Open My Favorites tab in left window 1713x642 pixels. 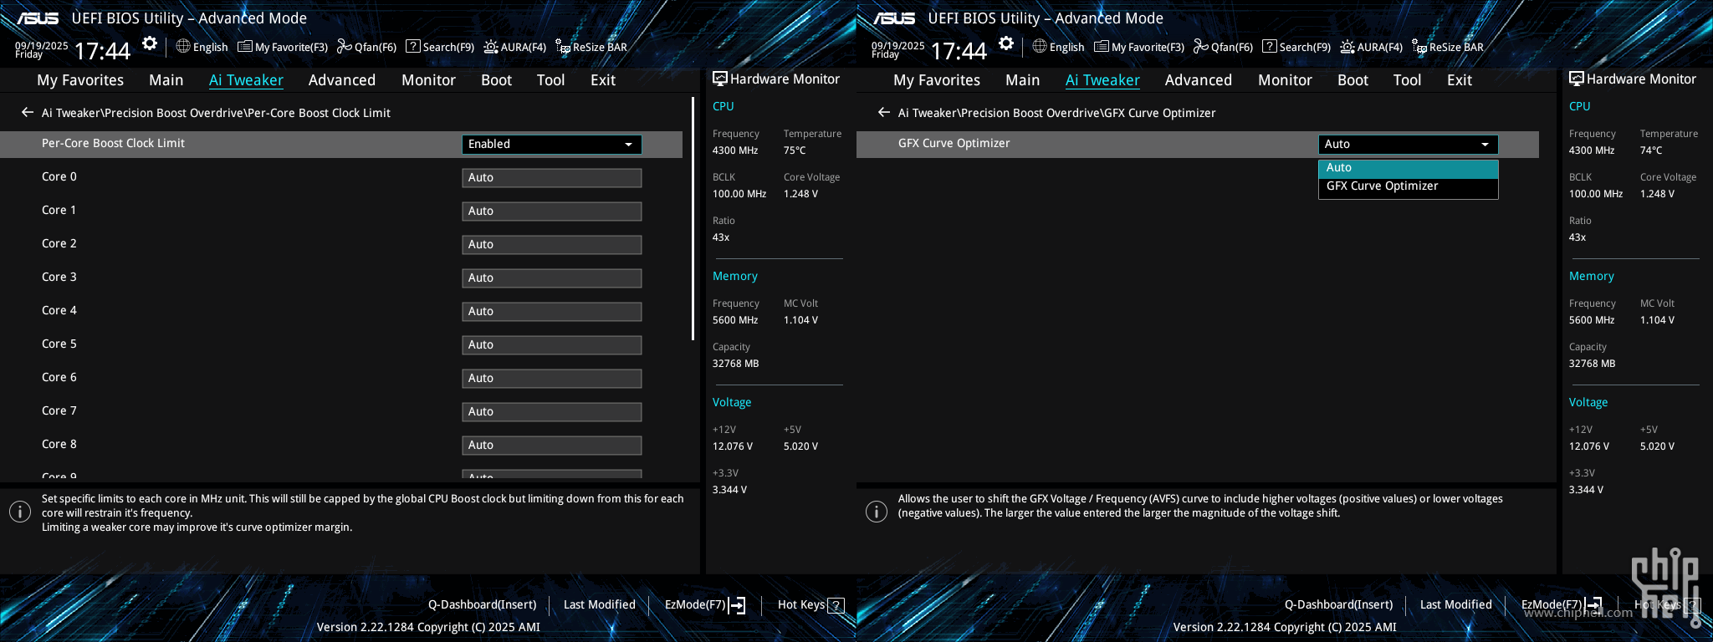tap(80, 80)
